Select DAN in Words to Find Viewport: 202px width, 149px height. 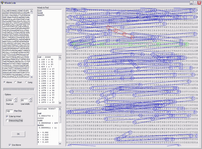point(40,11)
